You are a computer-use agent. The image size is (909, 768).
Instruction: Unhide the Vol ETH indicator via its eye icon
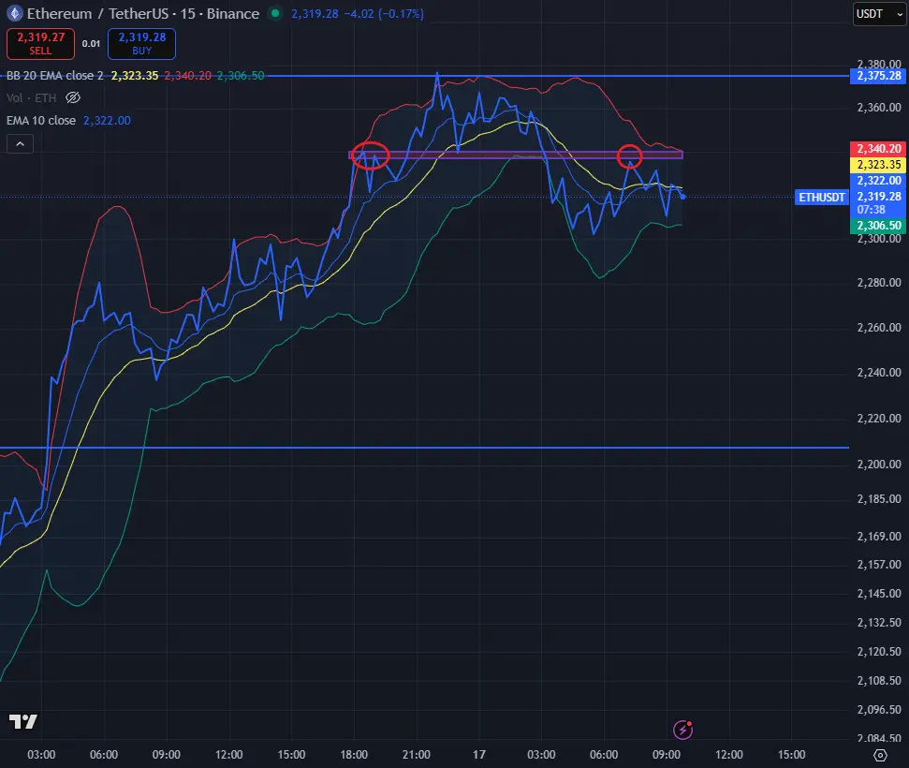[72, 97]
